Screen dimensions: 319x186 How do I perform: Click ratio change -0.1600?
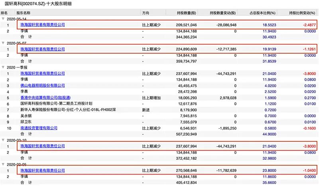309,128
